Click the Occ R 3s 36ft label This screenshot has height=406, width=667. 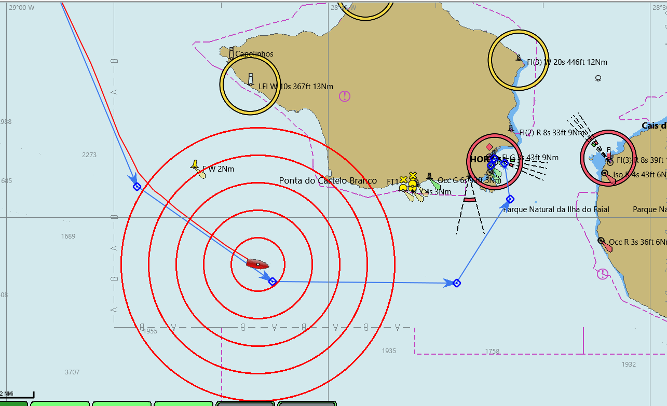coord(638,242)
